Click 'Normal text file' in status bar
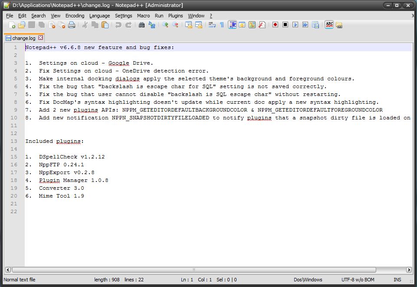The width and height of the screenshot is (417, 287). point(20,280)
